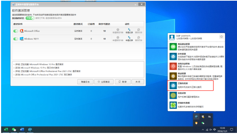
Task: Open the Windows automatic update entry
Action: [196, 66]
